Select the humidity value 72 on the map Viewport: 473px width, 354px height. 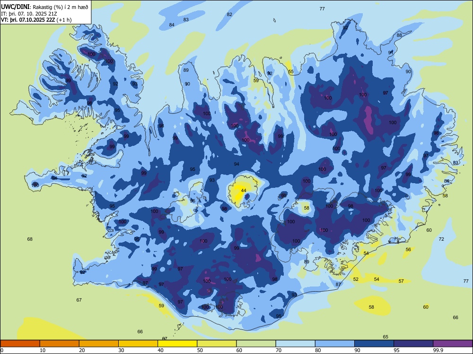click(x=441, y=239)
